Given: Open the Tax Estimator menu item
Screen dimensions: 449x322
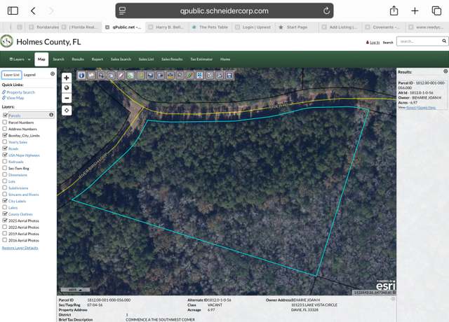Looking at the screenshot, I should pyautogui.click(x=201, y=59).
